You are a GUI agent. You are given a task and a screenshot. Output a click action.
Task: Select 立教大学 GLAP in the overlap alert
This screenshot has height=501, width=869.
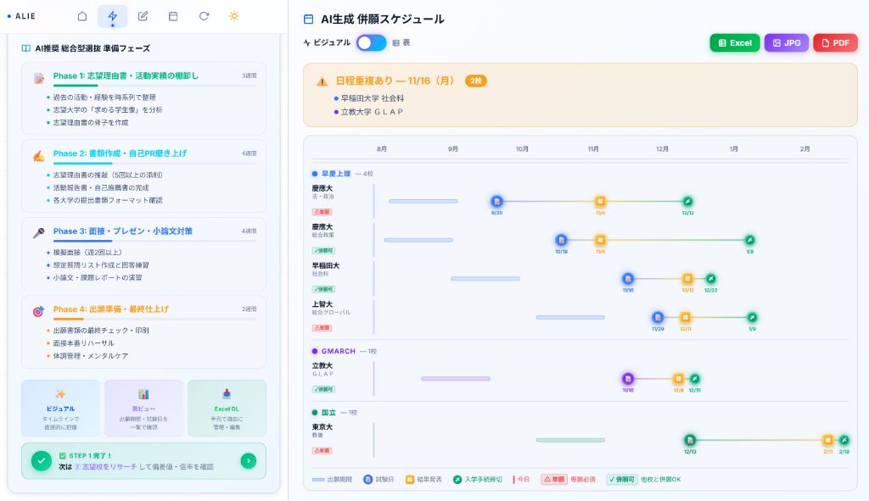[x=372, y=112]
